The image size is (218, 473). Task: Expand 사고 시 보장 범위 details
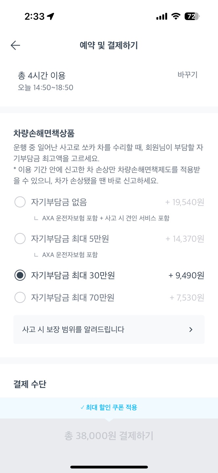[109, 329]
